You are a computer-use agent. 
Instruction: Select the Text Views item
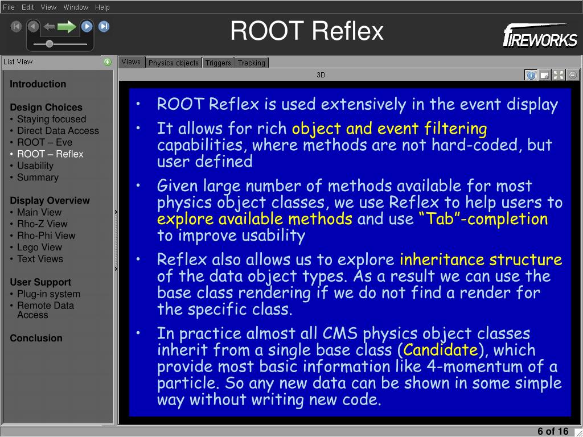pyautogui.click(x=40, y=259)
